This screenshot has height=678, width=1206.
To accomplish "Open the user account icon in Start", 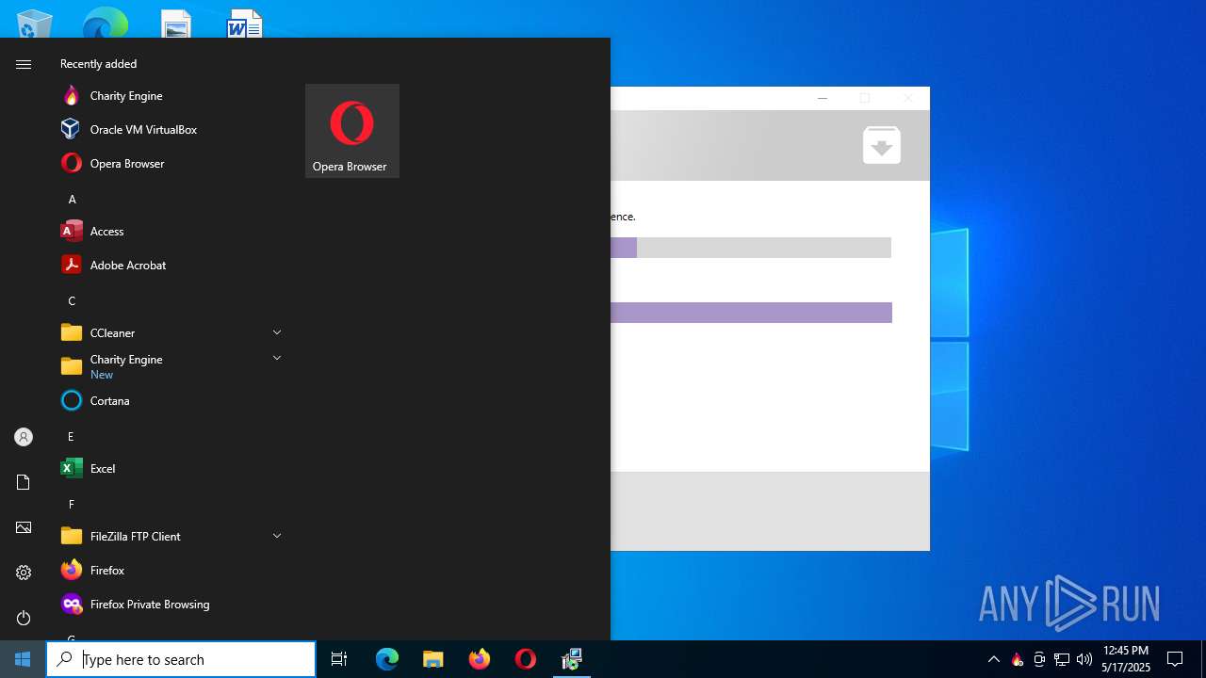I will [x=24, y=437].
